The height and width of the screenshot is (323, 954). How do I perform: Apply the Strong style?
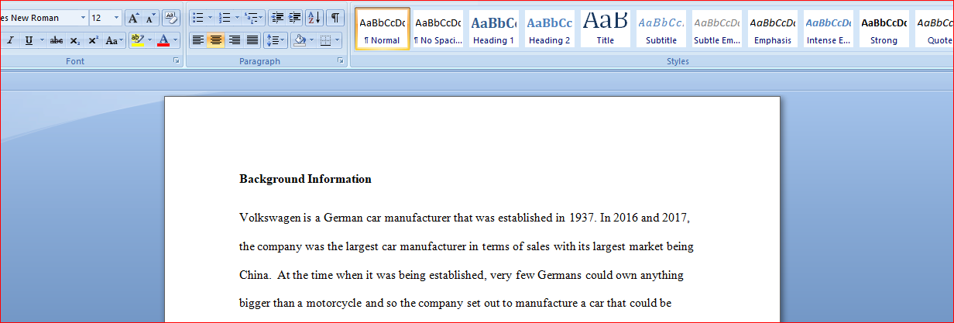pyautogui.click(x=884, y=29)
